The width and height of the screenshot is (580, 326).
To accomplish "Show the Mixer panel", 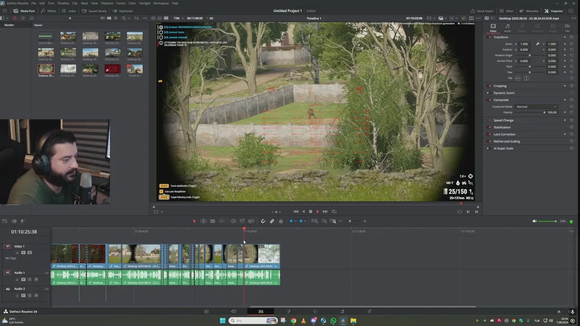I will point(507,11).
